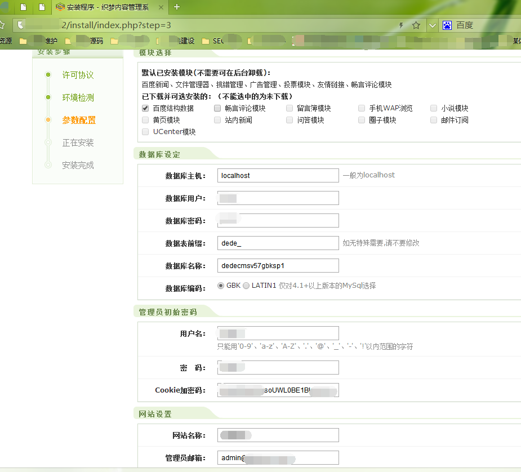Viewport: 521px width, 472px height.
Task: Click the DedeCMS installer tab favicon
Action: click(59, 8)
